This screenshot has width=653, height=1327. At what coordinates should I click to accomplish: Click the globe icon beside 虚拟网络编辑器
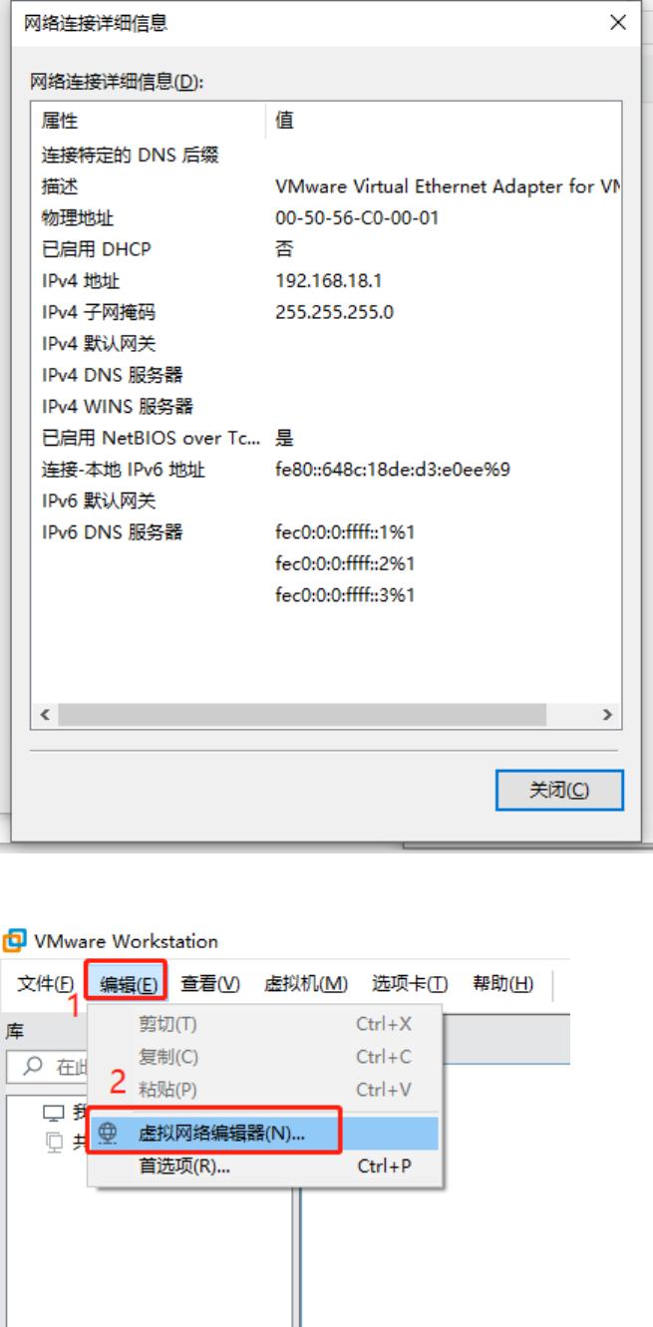click(109, 1133)
